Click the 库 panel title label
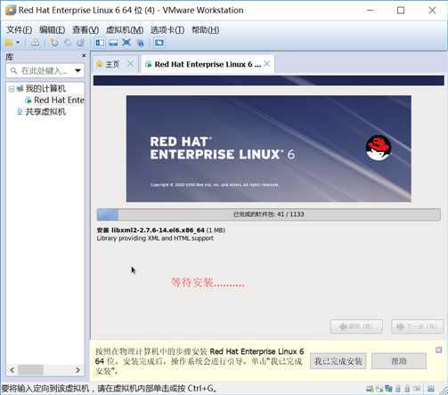448x395 pixels. coord(10,56)
